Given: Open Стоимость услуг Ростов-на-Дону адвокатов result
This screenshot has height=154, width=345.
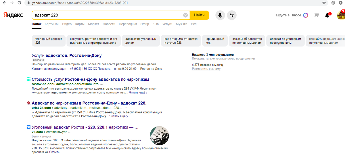Looking at the screenshot, I should [x=90, y=79].
